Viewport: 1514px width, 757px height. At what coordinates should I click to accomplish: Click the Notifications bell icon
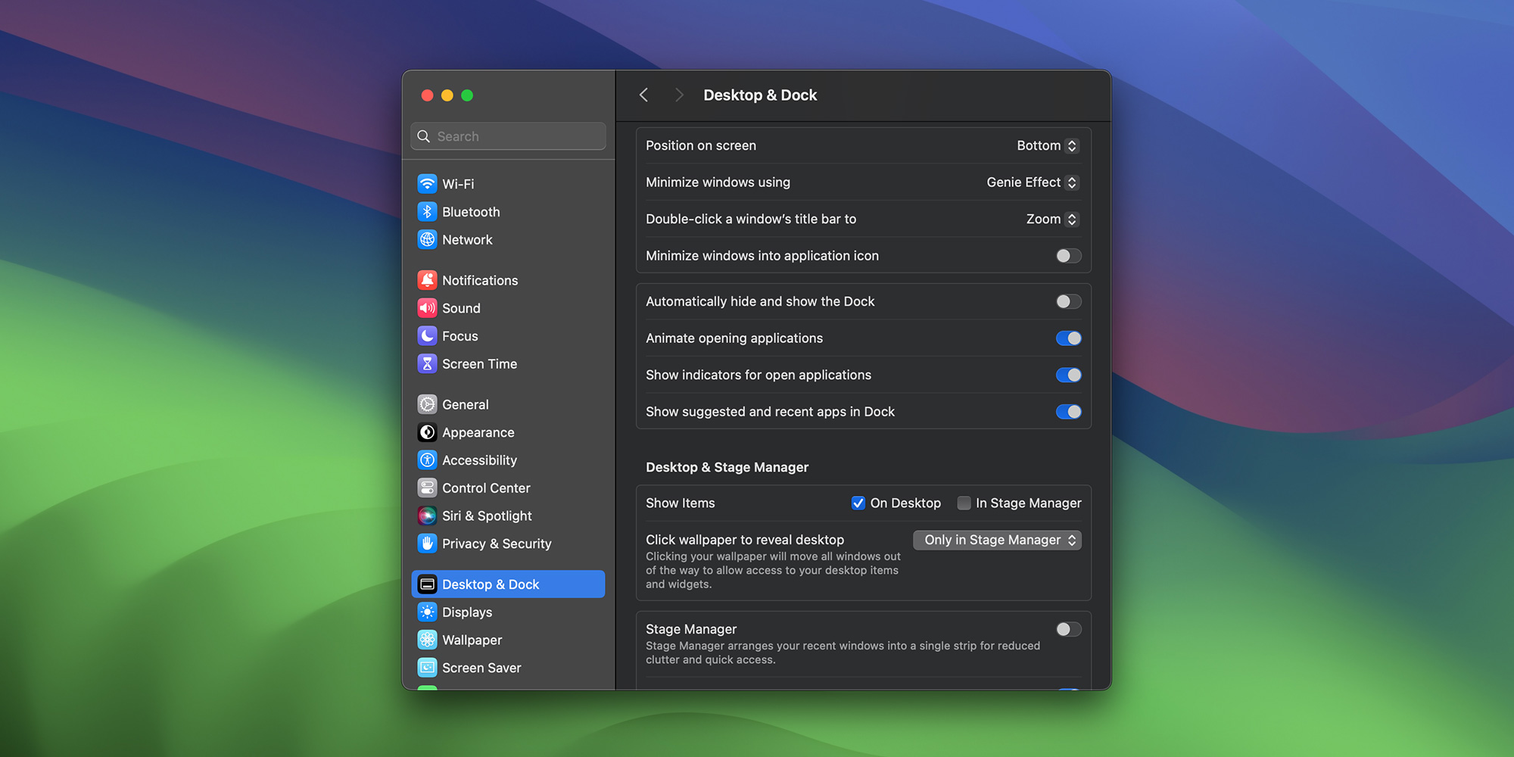(x=428, y=280)
